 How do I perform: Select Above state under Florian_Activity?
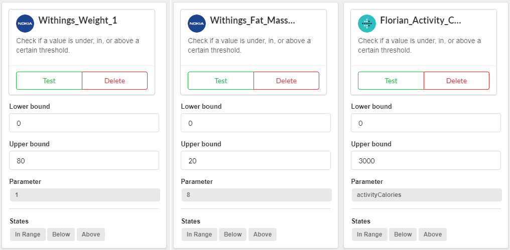[x=433, y=234]
